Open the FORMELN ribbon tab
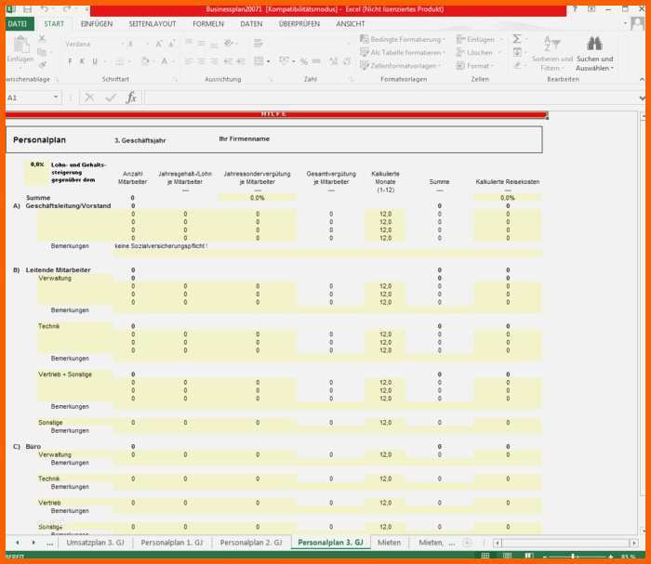Screen dimensions: 651x564 [207, 23]
